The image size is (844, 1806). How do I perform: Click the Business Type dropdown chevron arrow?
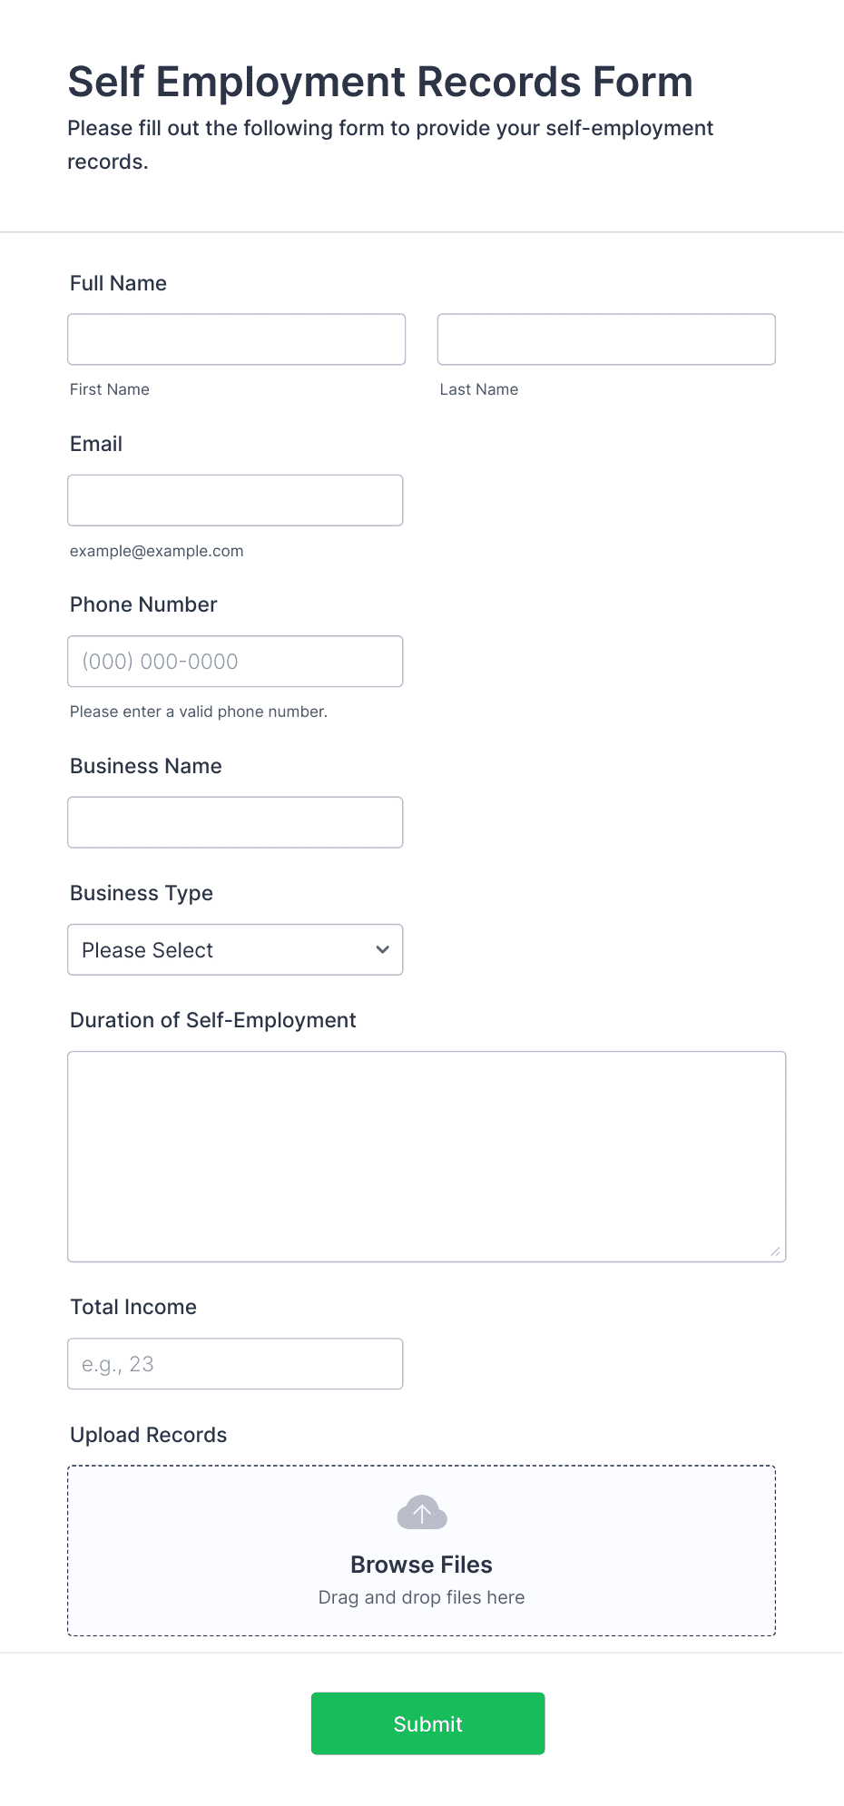click(382, 949)
